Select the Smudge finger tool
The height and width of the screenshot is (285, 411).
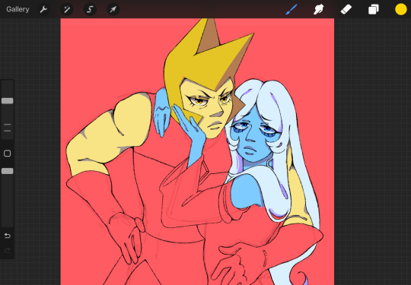pyautogui.click(x=319, y=9)
